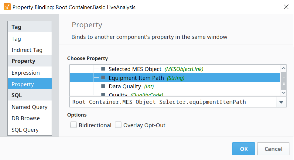Viewport: 294px width, 160px height.
Task: Click the square icon beside Selected MES Object
Action: [x=103, y=69]
